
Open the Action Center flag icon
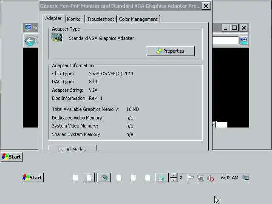[190, 178]
